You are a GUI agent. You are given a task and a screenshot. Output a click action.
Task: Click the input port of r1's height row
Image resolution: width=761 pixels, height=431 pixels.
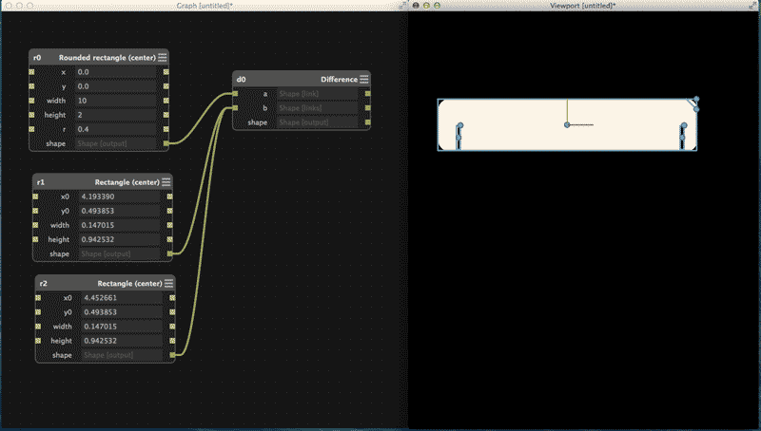[x=35, y=239]
